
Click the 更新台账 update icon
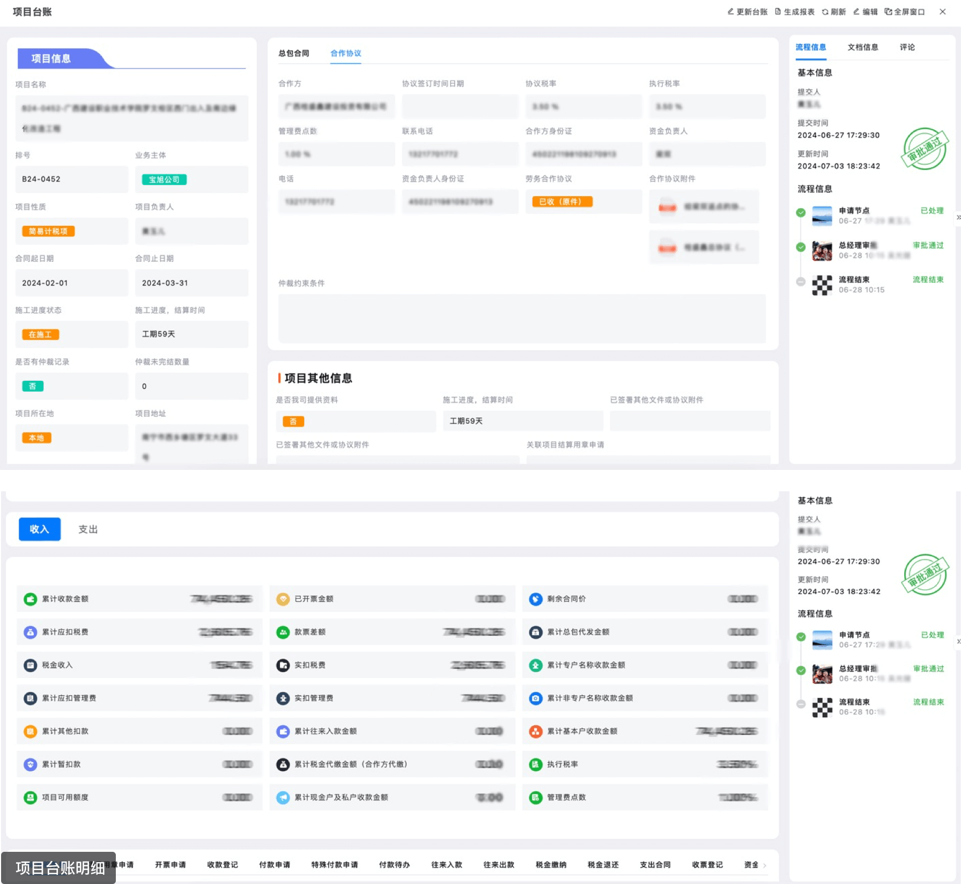[x=730, y=12]
